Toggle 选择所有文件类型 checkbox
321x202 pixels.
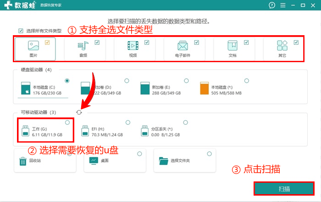[21, 31]
